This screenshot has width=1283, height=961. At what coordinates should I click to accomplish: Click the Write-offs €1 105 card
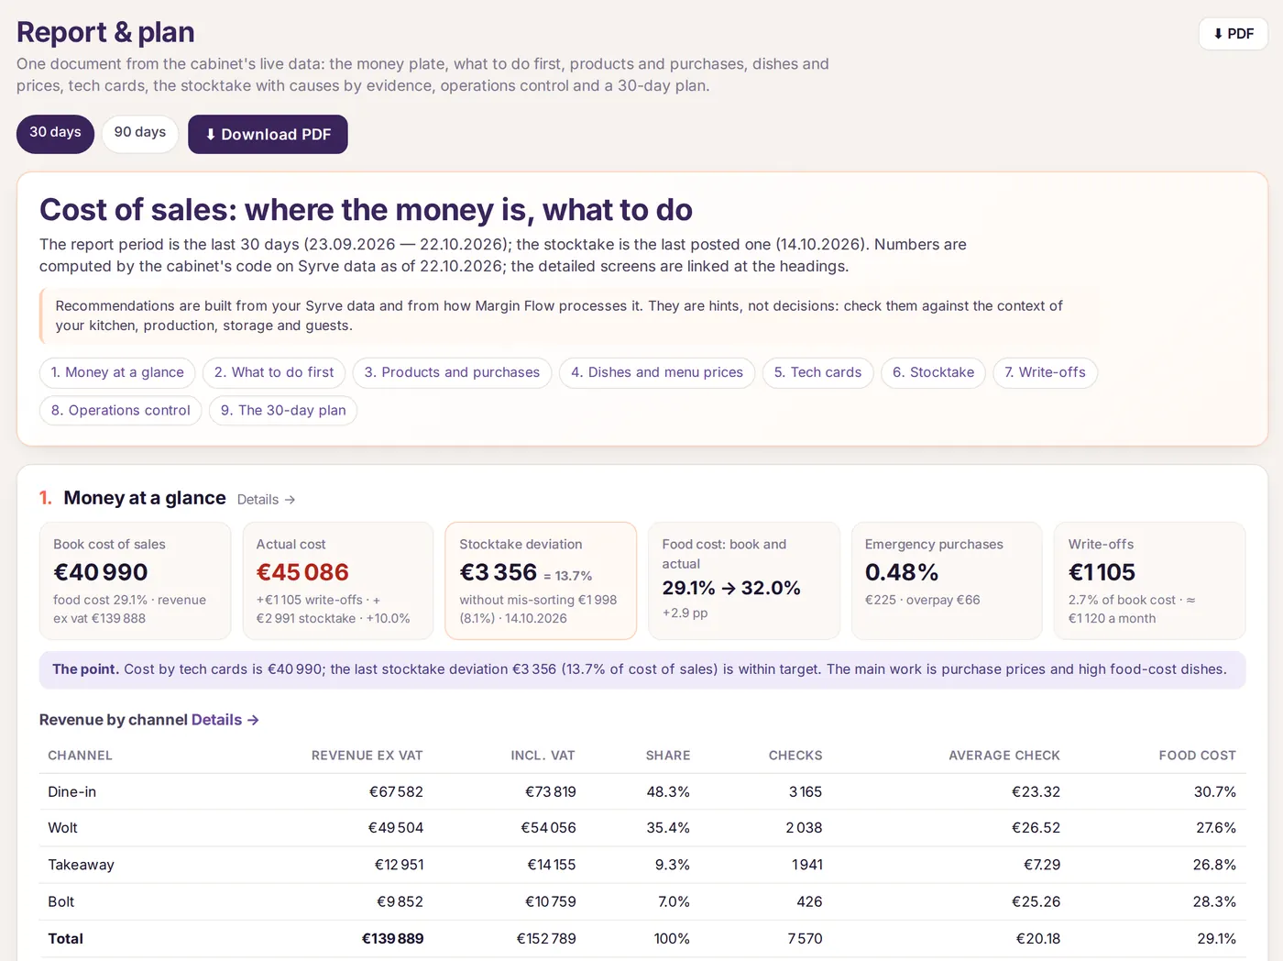(x=1149, y=580)
